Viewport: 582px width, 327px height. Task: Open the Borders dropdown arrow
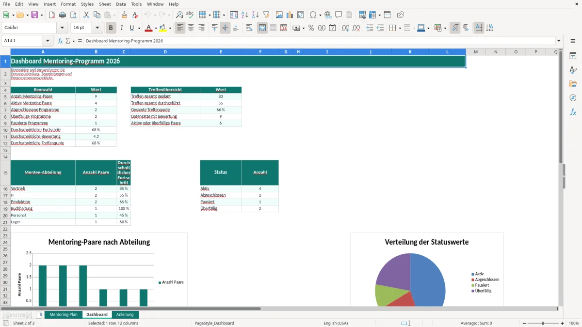click(399, 28)
